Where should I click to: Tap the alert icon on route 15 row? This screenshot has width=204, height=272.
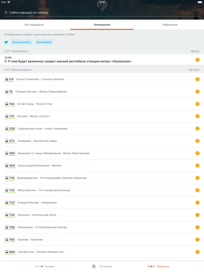(197, 91)
